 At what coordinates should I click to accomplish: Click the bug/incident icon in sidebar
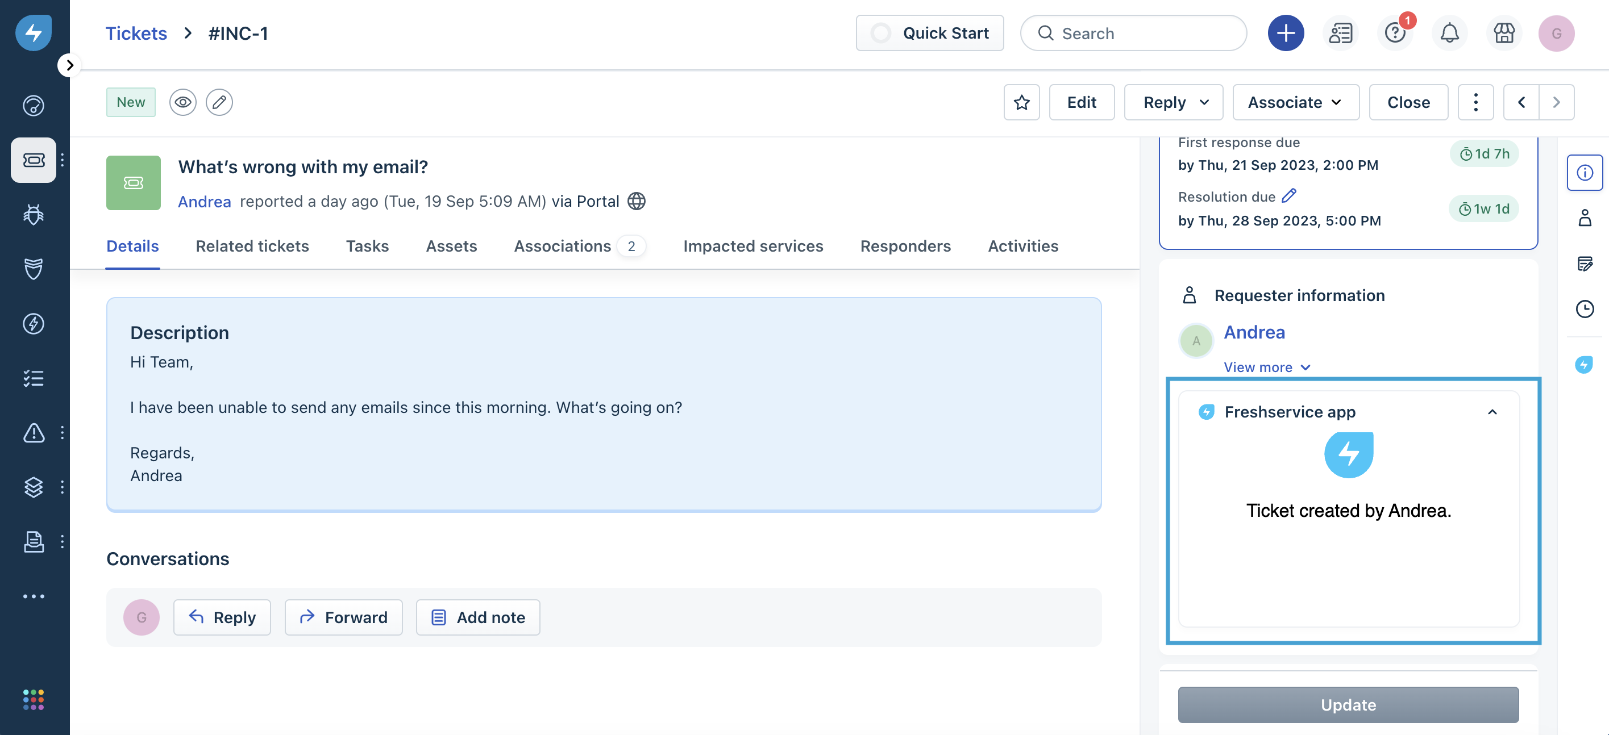tap(33, 214)
